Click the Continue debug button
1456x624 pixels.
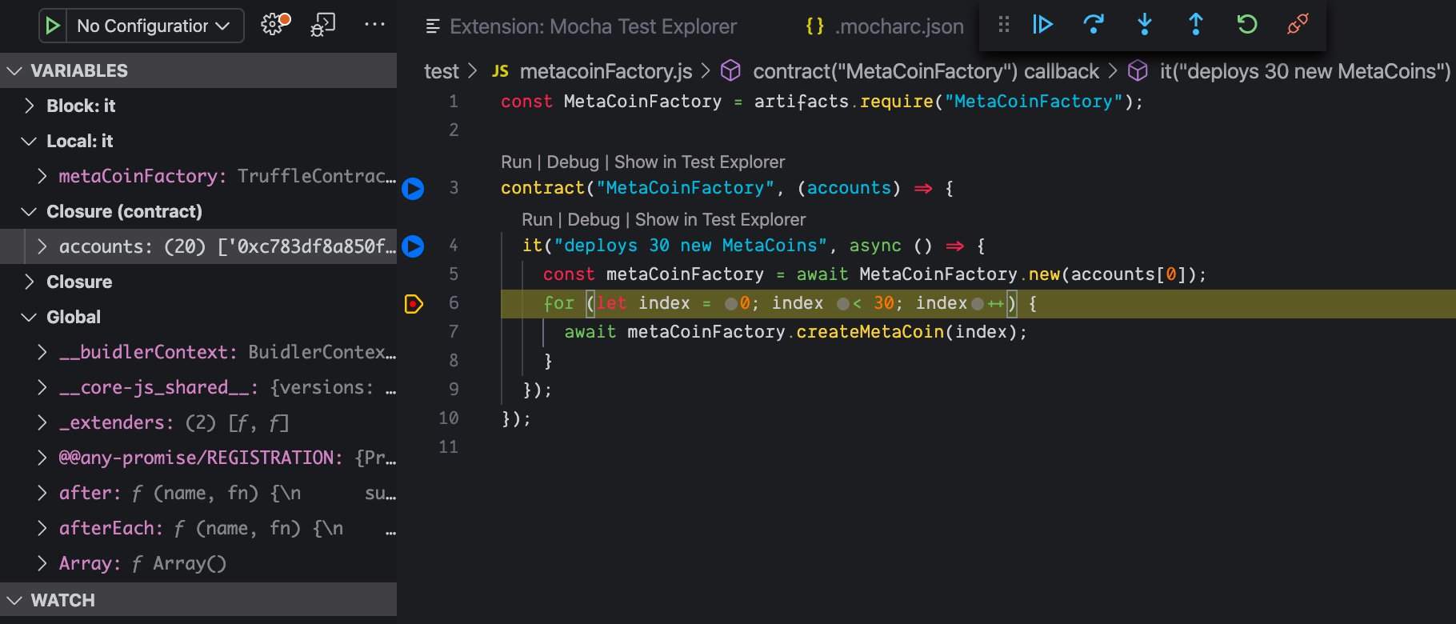[1042, 24]
